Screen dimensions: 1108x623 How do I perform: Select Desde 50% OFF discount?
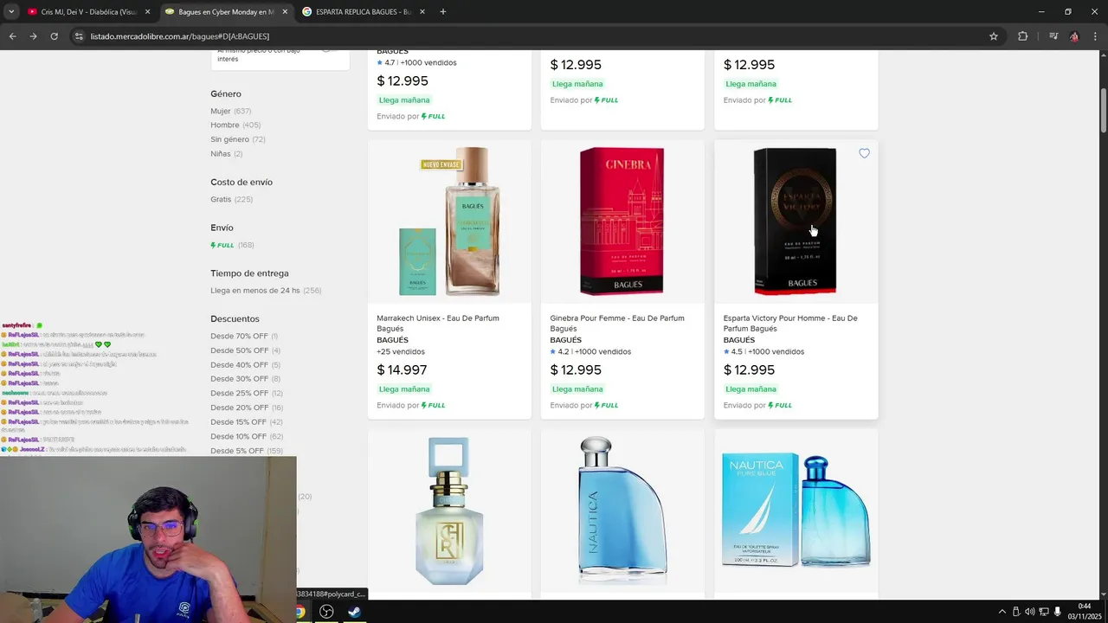tap(245, 350)
